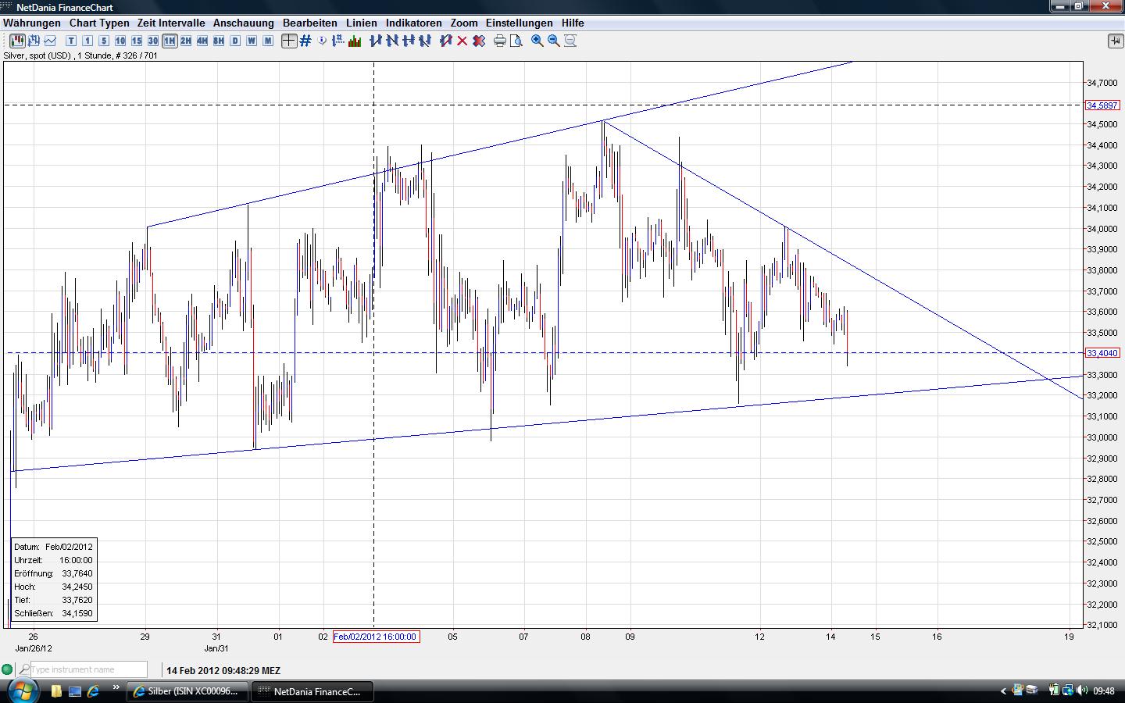Screen dimensions: 1125x703
Task: Expand the Währungen menu
Action: pyautogui.click(x=32, y=23)
